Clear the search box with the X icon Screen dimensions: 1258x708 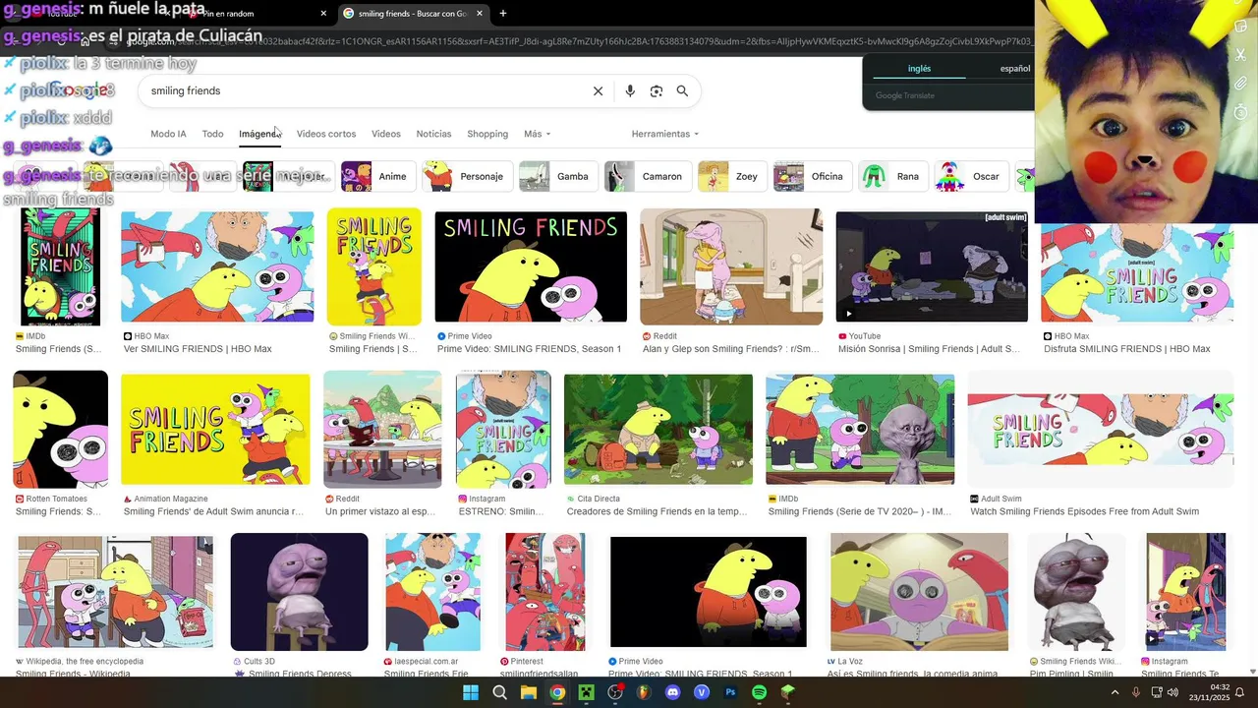[598, 91]
